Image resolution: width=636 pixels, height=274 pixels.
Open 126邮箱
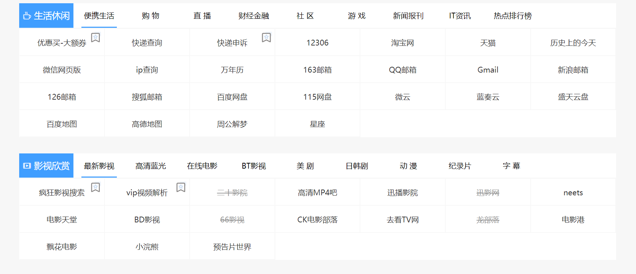62,97
